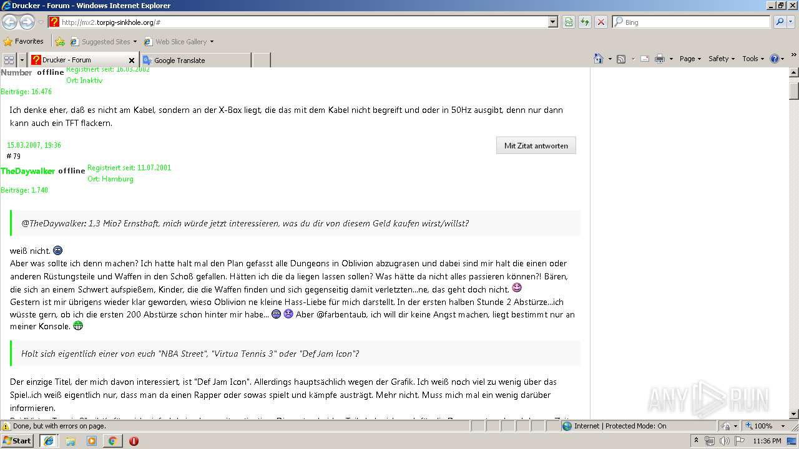This screenshot has width=799, height=449.
Task: Click the vertical scrollbar down arrow
Action: pos(793,414)
